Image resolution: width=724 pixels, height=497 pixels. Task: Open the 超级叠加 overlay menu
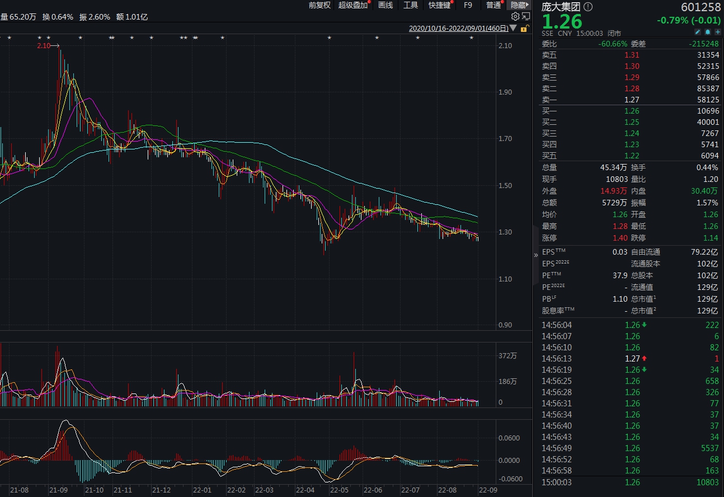coord(353,5)
